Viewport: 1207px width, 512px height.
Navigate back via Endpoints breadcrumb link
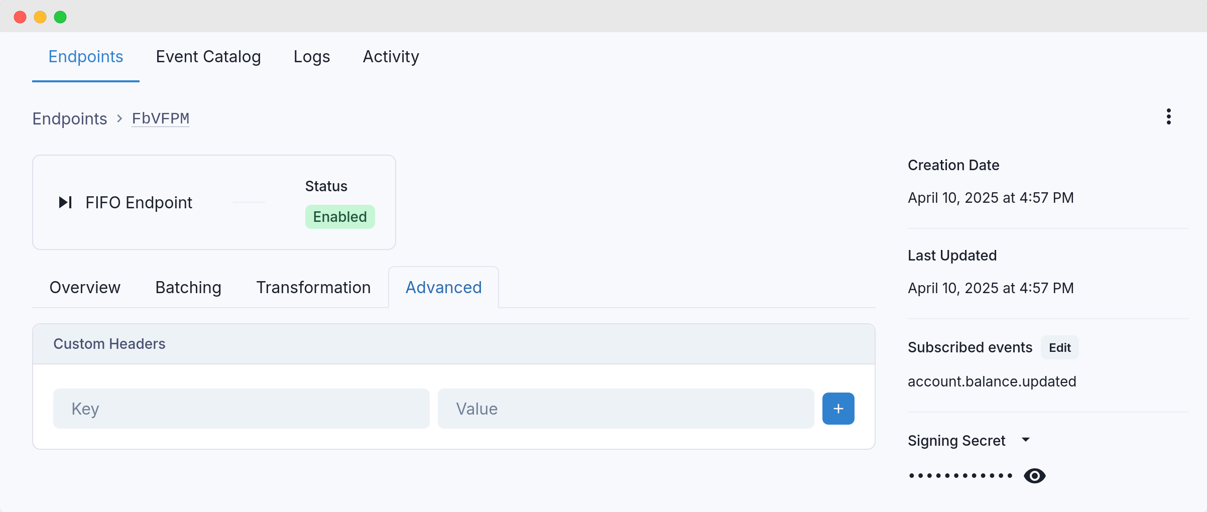[x=70, y=118]
